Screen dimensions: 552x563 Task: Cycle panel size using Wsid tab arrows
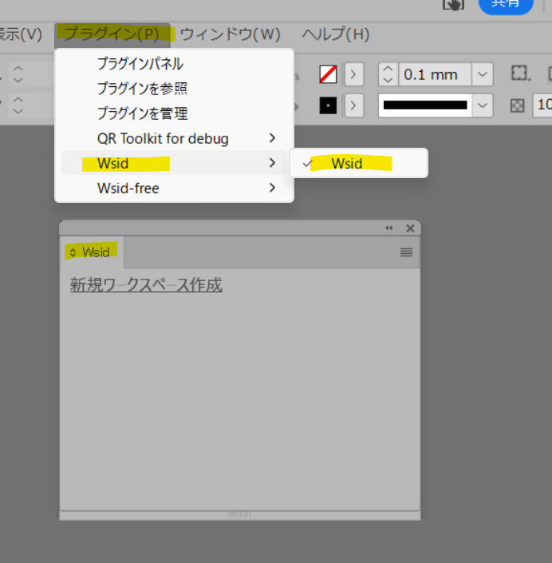[x=73, y=252]
